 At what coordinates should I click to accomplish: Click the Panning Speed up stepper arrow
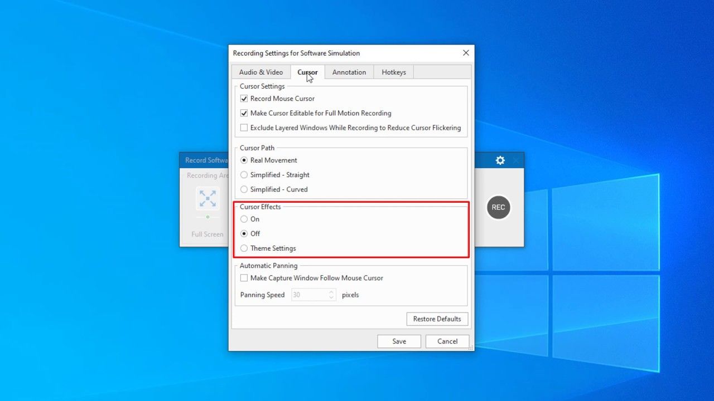331,292
